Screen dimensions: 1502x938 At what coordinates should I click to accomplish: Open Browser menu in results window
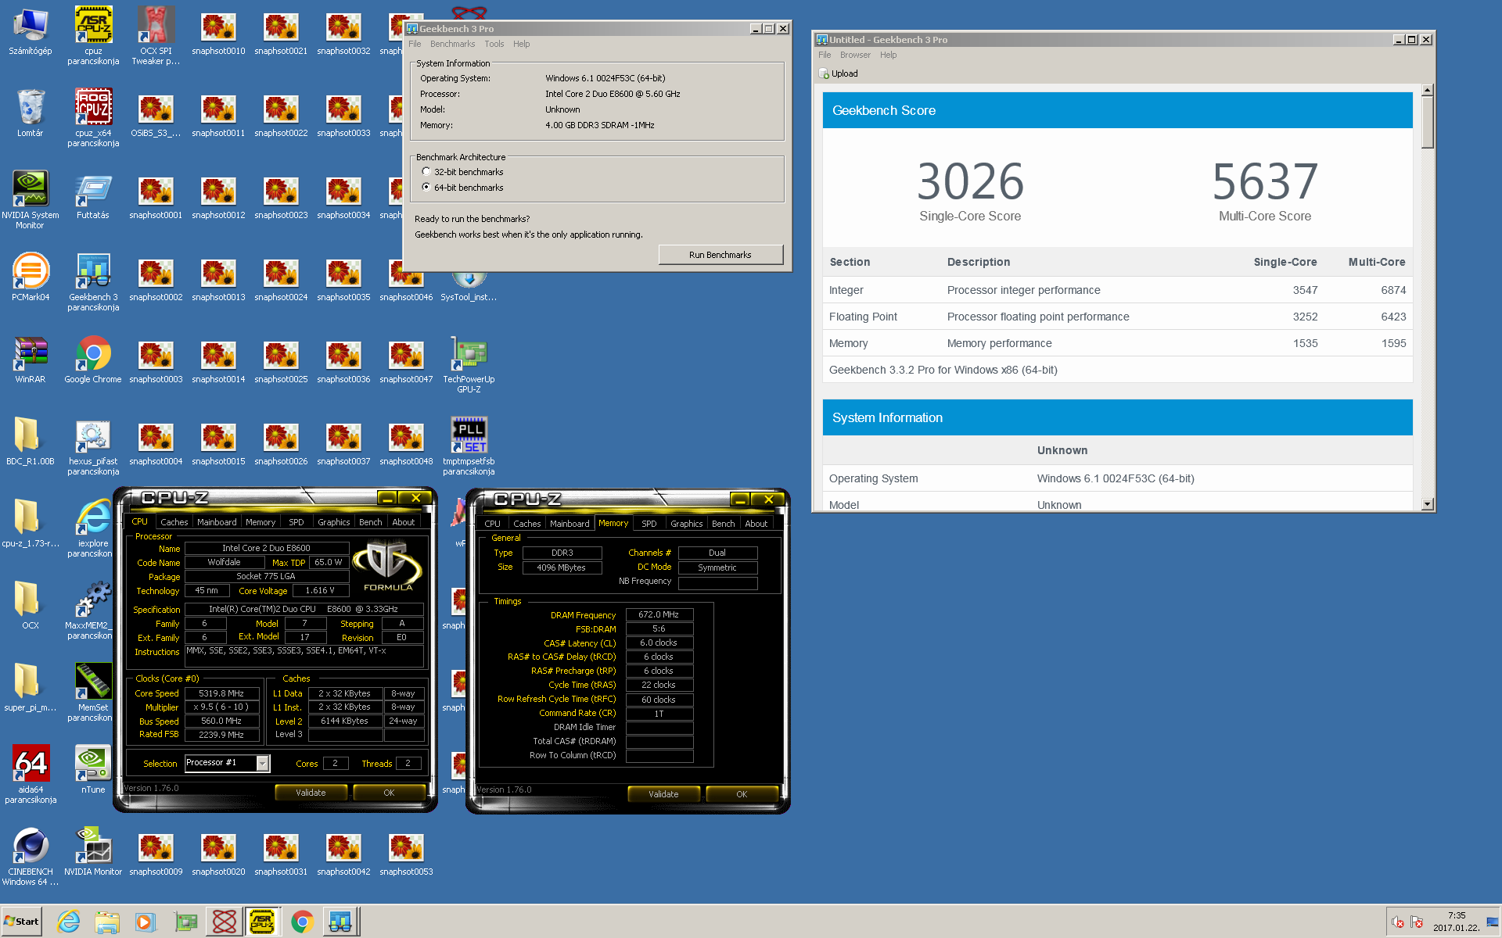pos(855,55)
